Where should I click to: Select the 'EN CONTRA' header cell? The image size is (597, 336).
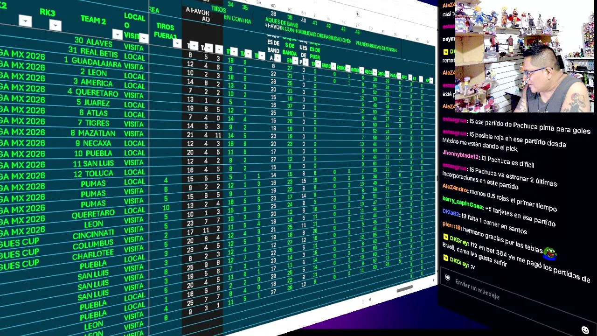coord(237,19)
